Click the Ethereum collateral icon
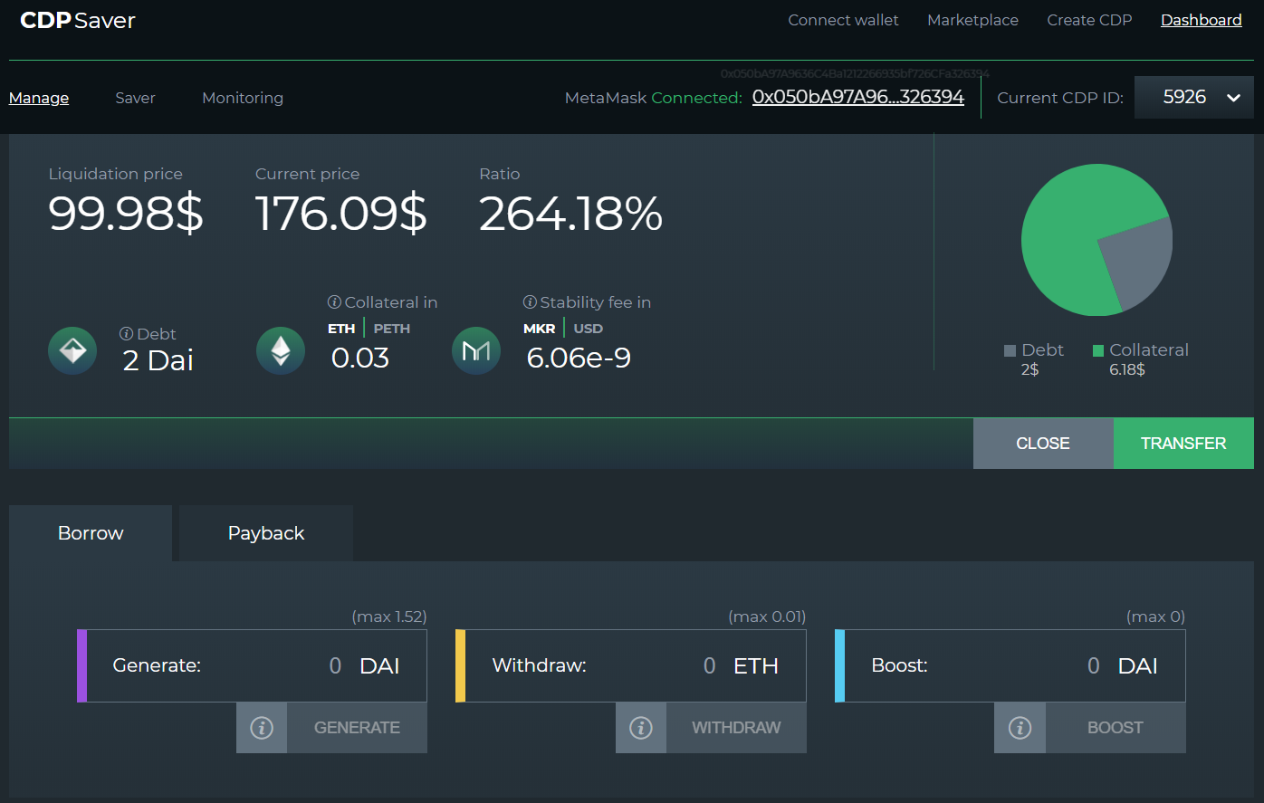Screen dimensions: 1264x803 (281, 351)
